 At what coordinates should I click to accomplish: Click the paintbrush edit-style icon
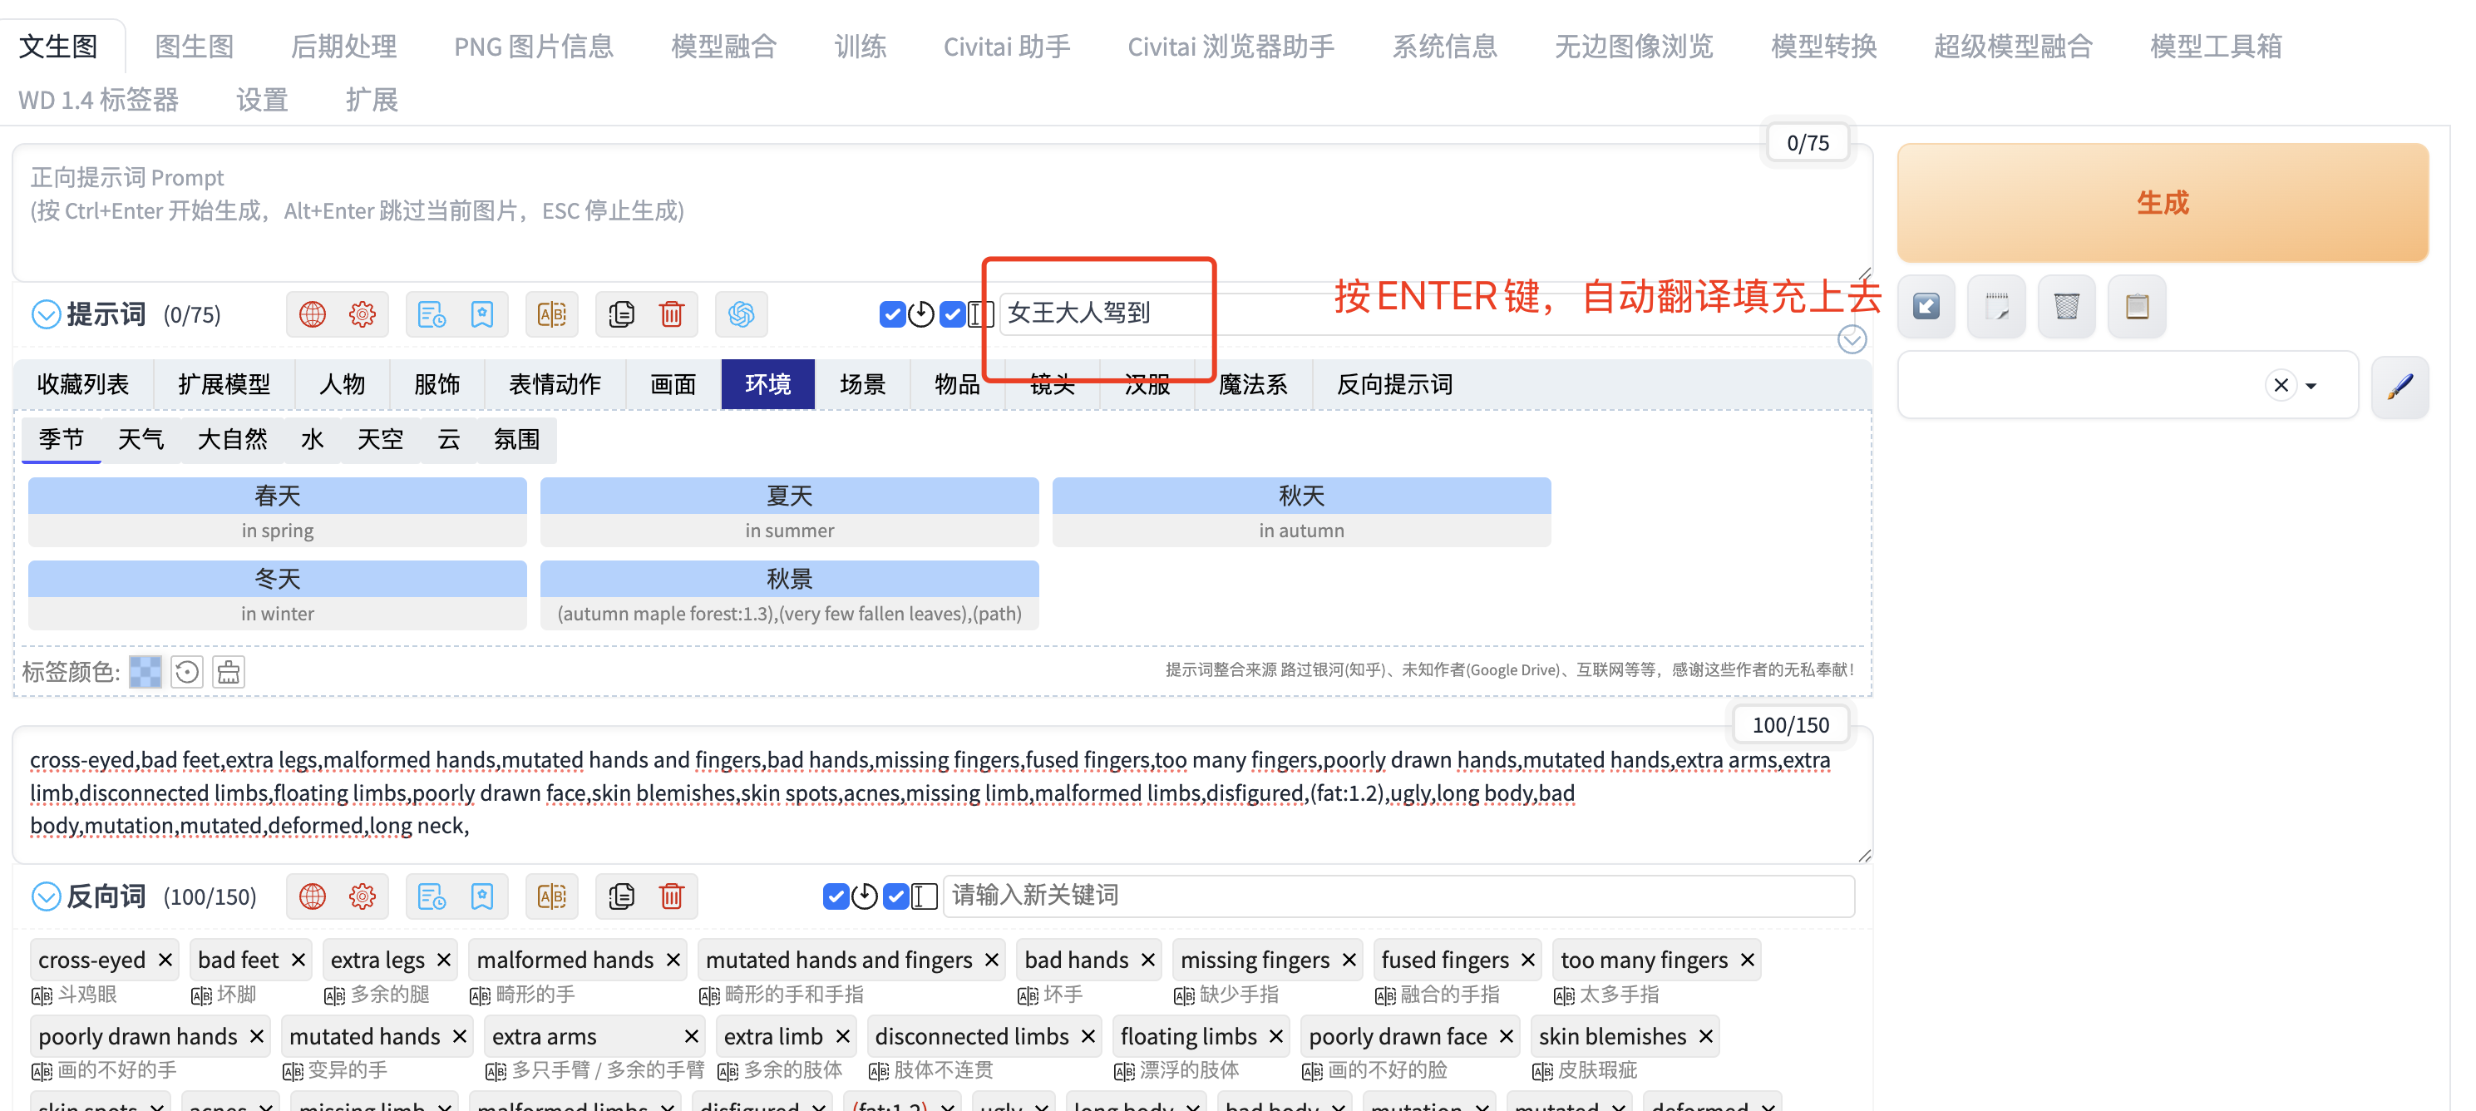(x=2400, y=385)
